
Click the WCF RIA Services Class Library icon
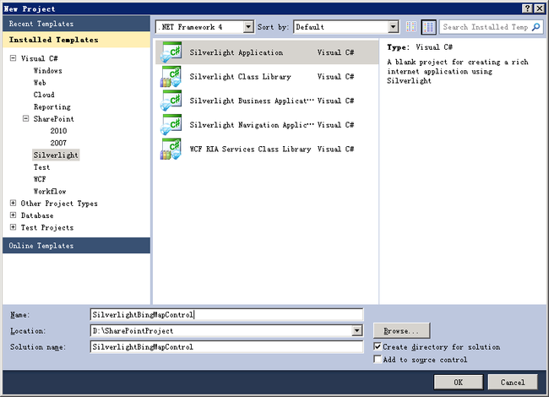(x=171, y=149)
